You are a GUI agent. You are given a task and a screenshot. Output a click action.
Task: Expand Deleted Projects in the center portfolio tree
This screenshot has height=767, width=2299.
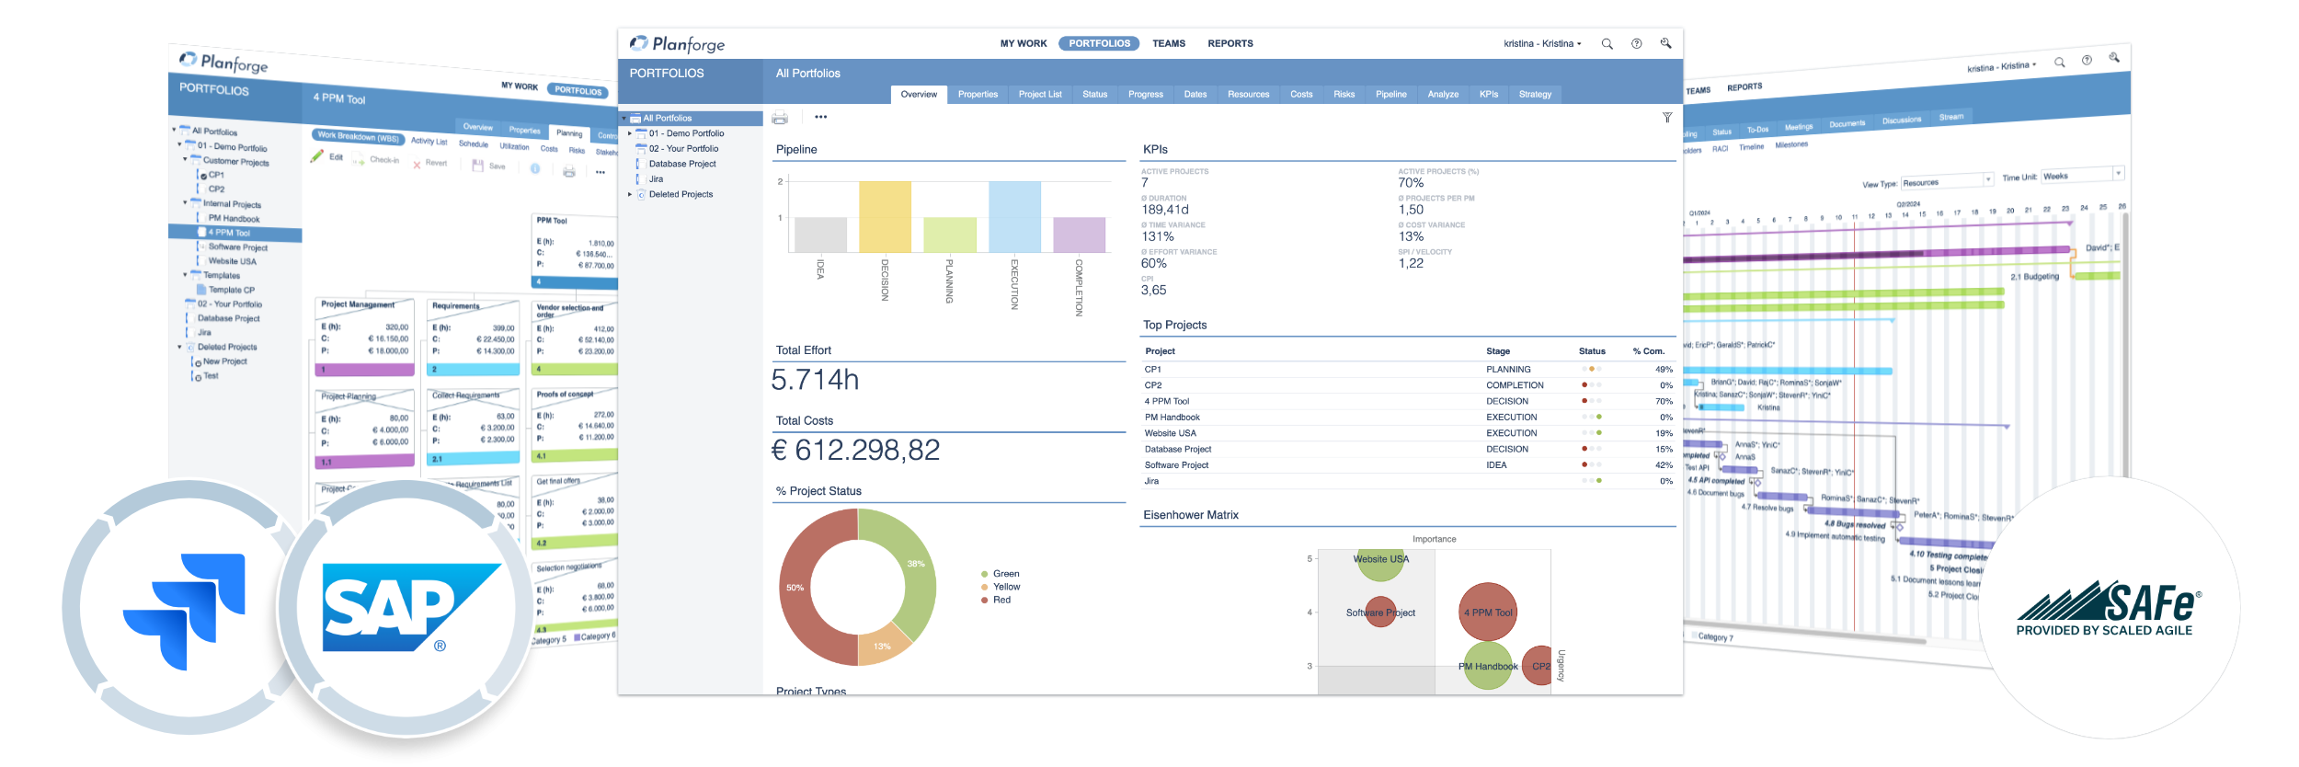(630, 195)
